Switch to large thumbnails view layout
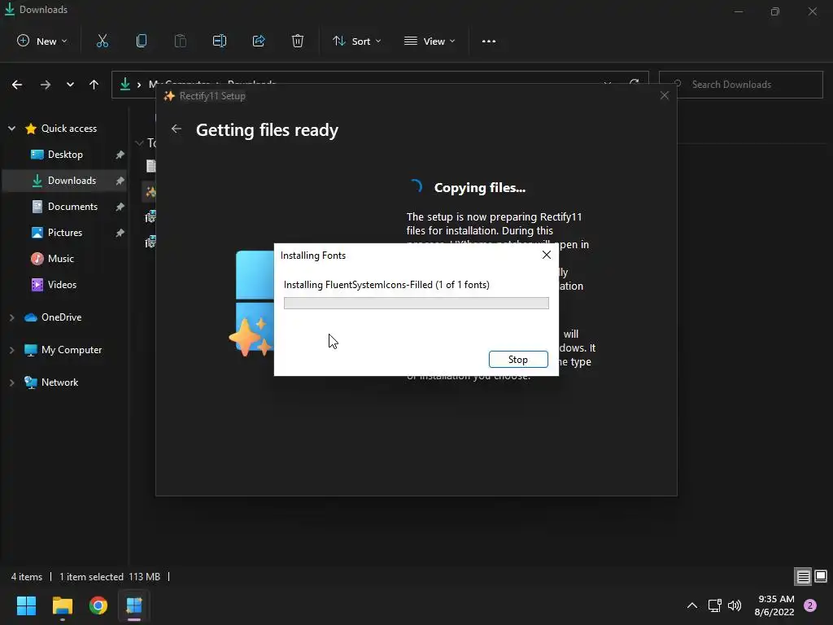The width and height of the screenshot is (833, 625). 821,576
